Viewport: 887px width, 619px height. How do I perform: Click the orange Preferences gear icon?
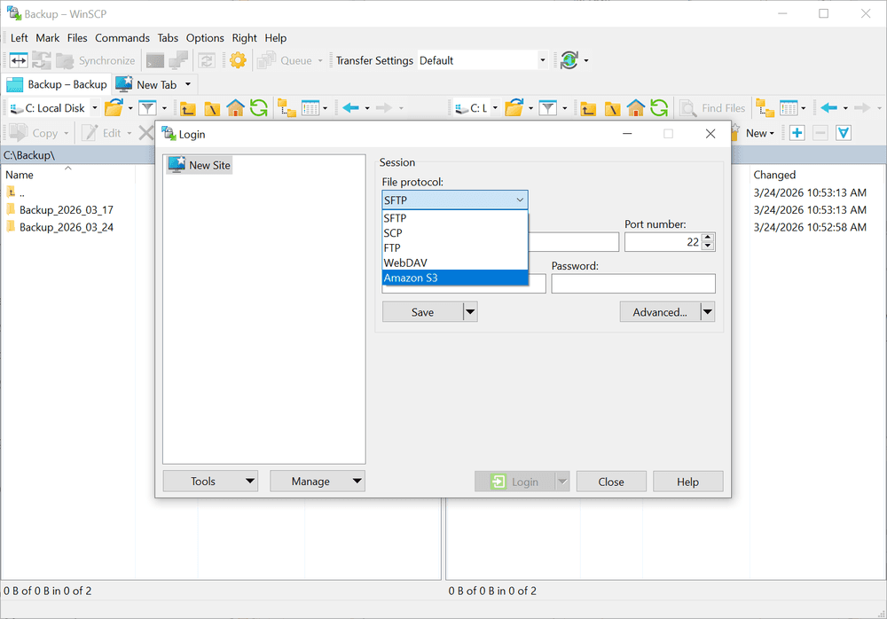click(238, 60)
